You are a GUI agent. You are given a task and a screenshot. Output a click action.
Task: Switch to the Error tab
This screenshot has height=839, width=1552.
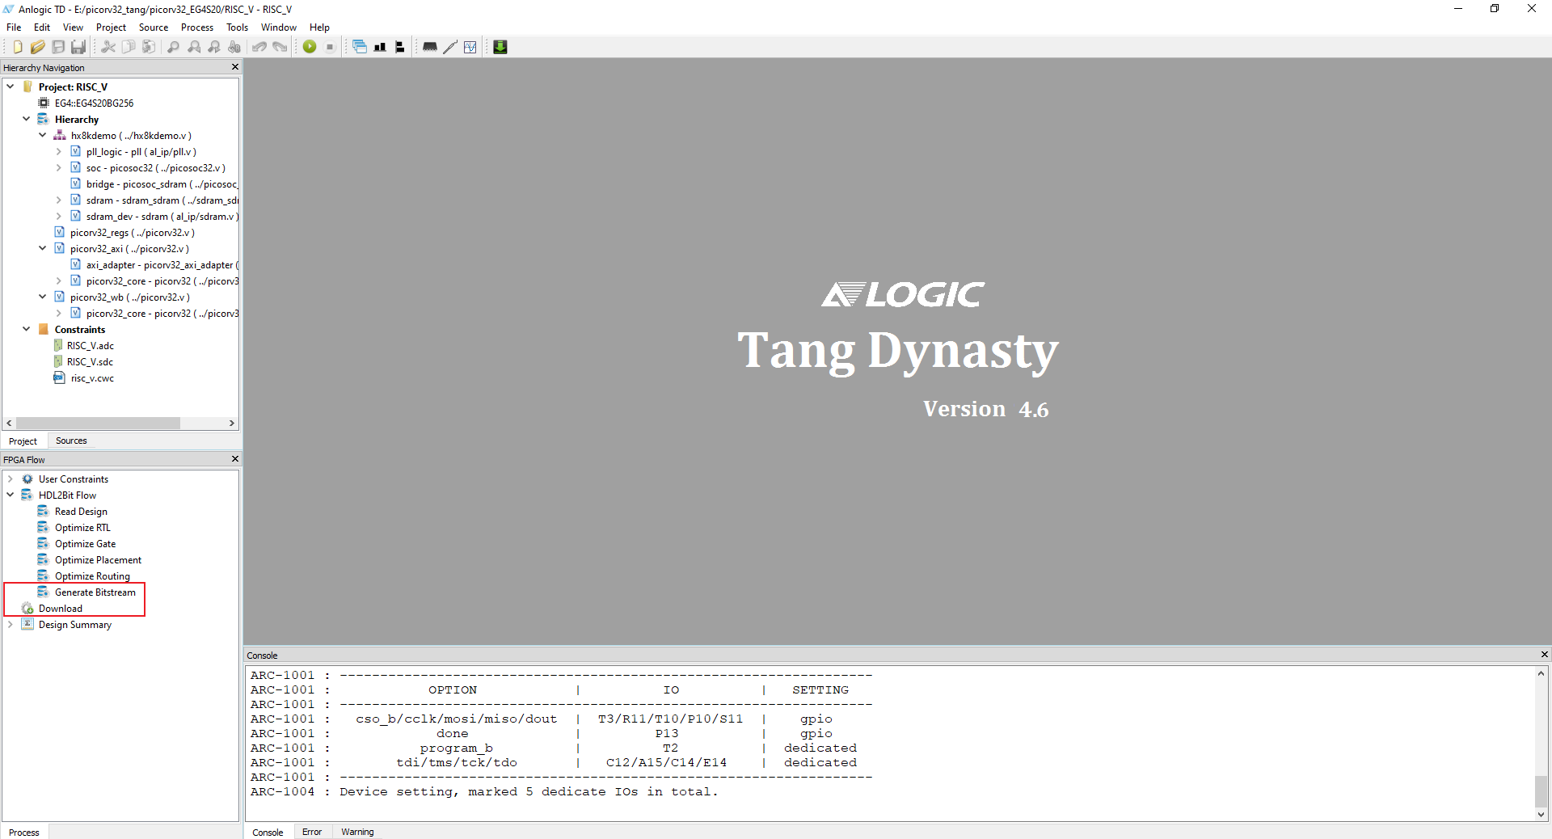pos(312,832)
